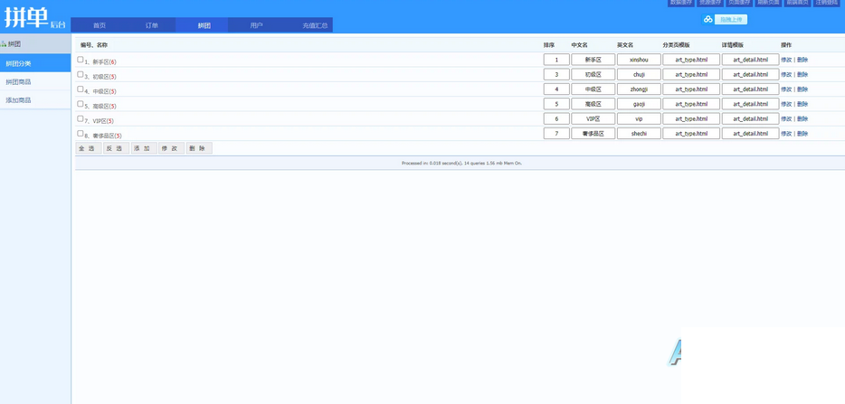This screenshot has width=845, height=404.
Task: Check the 新手区 row checkbox
Action: pyautogui.click(x=81, y=60)
